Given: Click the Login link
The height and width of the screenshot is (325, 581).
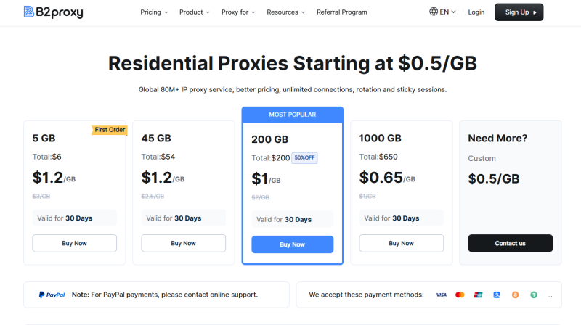Looking at the screenshot, I should pyautogui.click(x=476, y=12).
